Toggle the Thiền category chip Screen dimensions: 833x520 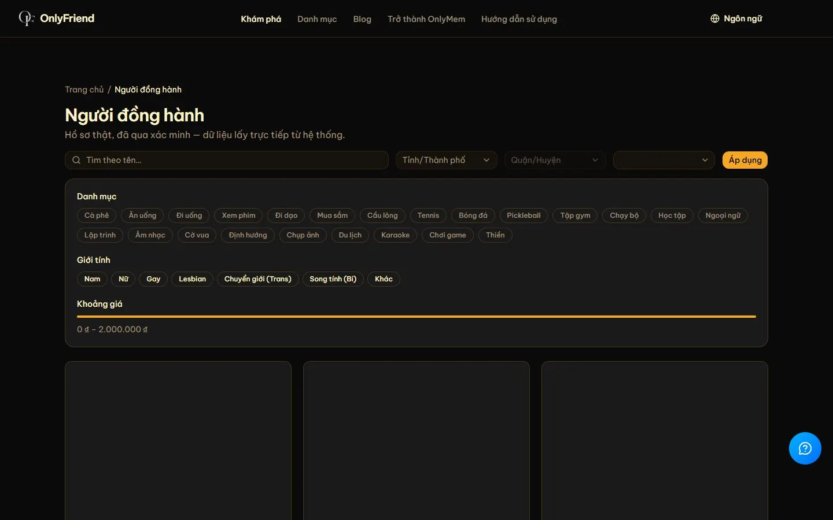click(495, 235)
